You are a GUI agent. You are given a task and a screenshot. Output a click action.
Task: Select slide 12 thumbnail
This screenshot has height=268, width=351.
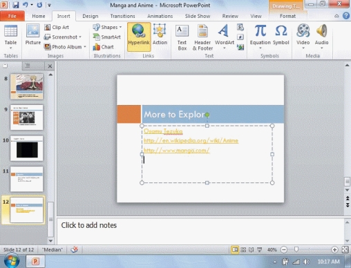click(x=27, y=210)
